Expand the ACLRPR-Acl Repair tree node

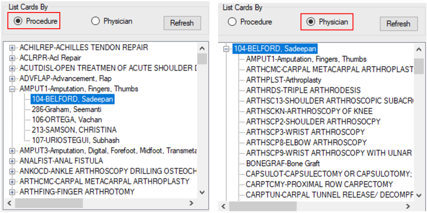coord(12,58)
